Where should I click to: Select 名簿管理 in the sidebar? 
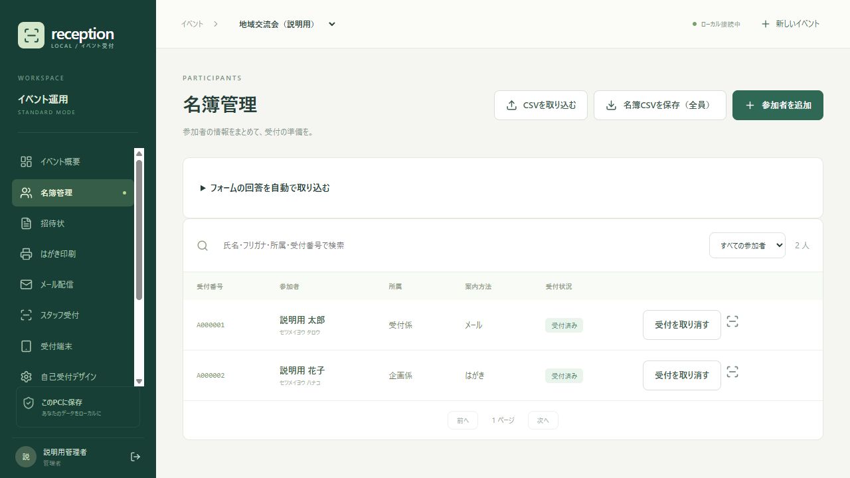73,193
